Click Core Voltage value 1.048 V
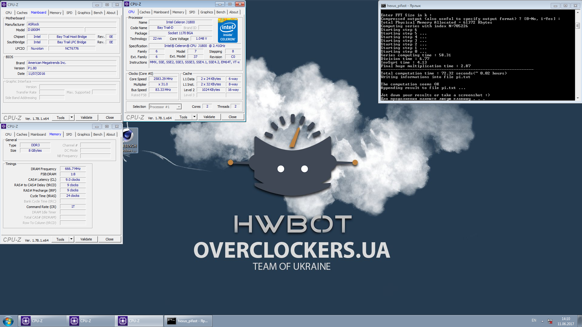This screenshot has width=582, height=327. [x=201, y=38]
